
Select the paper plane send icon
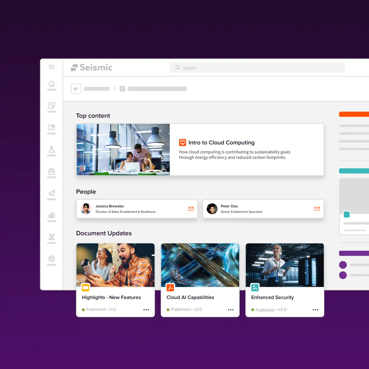coord(51,193)
